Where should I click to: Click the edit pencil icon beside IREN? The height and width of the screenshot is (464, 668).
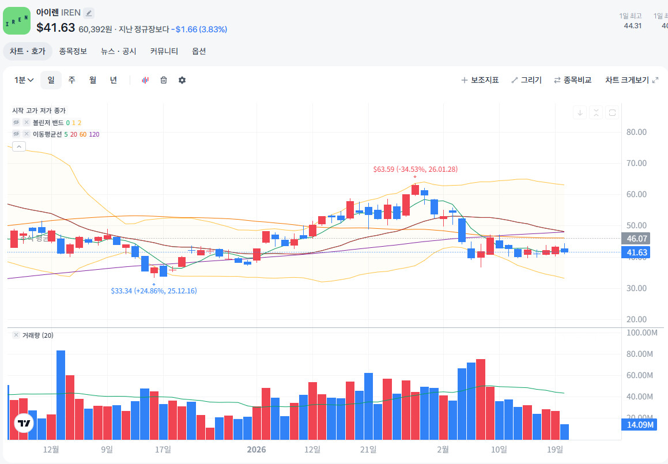[89, 13]
